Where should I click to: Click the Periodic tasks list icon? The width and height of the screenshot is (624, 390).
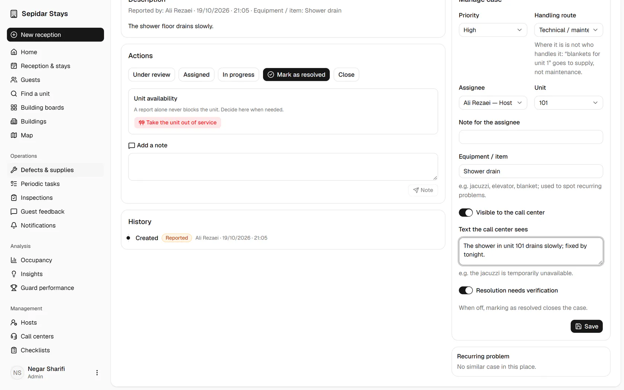click(x=14, y=184)
